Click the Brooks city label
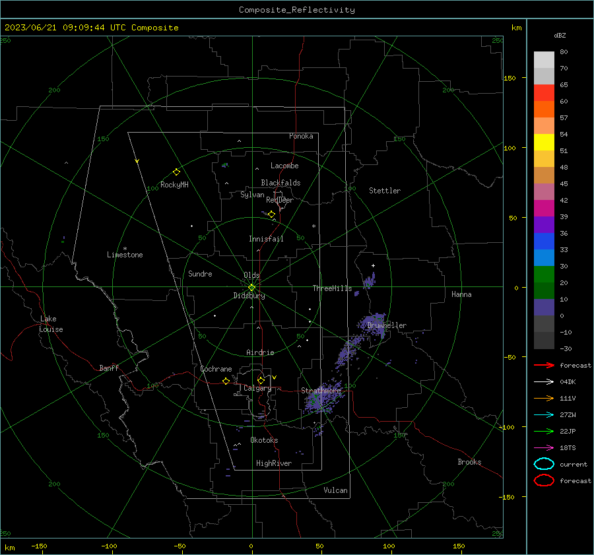The height and width of the screenshot is (555, 594). (x=469, y=462)
